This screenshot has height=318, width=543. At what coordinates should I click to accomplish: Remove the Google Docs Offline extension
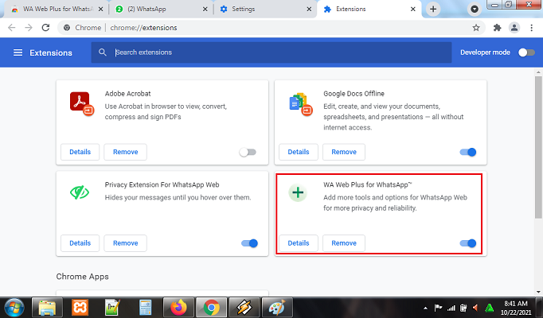click(344, 152)
